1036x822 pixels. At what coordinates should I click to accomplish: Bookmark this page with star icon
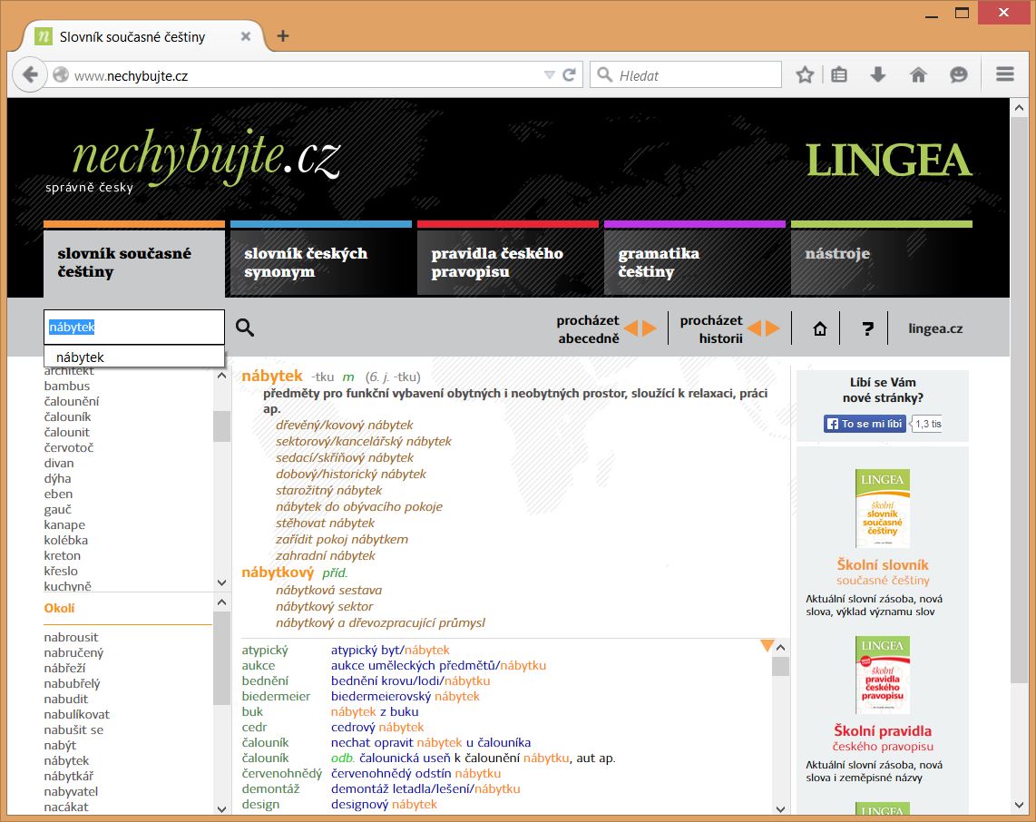(x=805, y=74)
